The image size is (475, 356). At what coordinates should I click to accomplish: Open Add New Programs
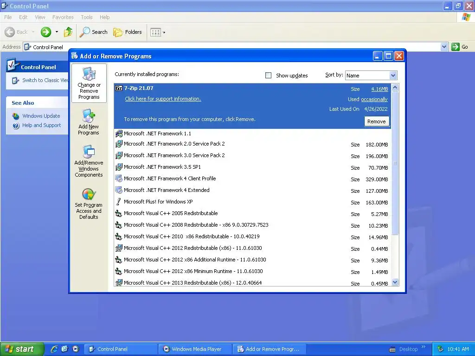[89, 122]
